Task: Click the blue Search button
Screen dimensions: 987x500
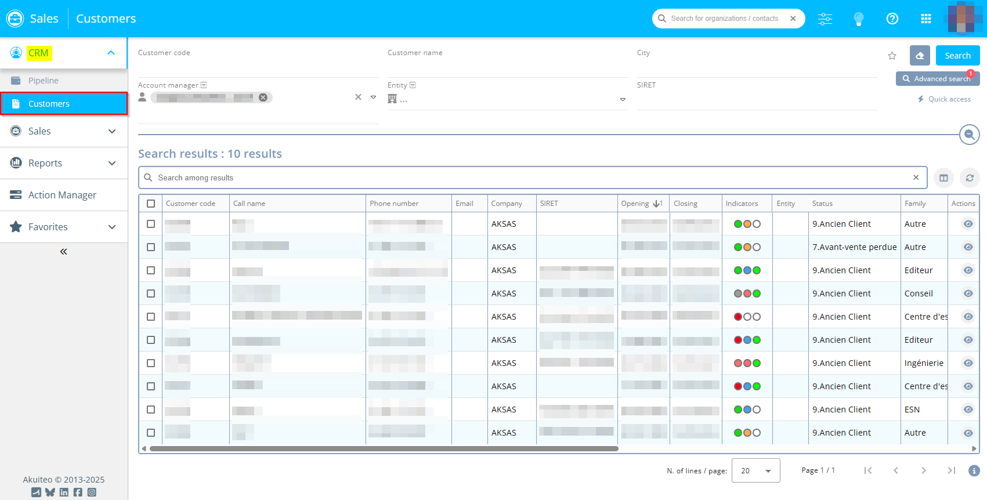Action: [x=957, y=56]
